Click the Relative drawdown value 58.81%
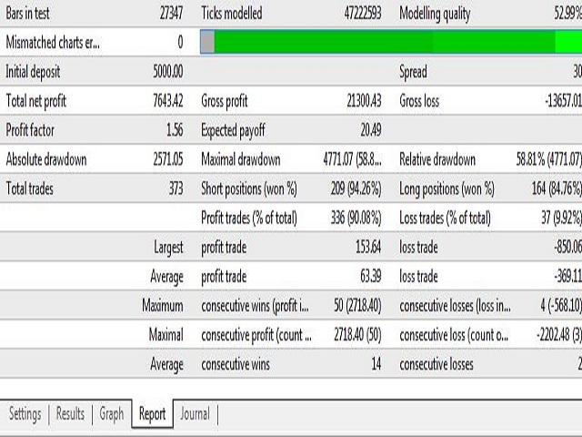 point(549,159)
